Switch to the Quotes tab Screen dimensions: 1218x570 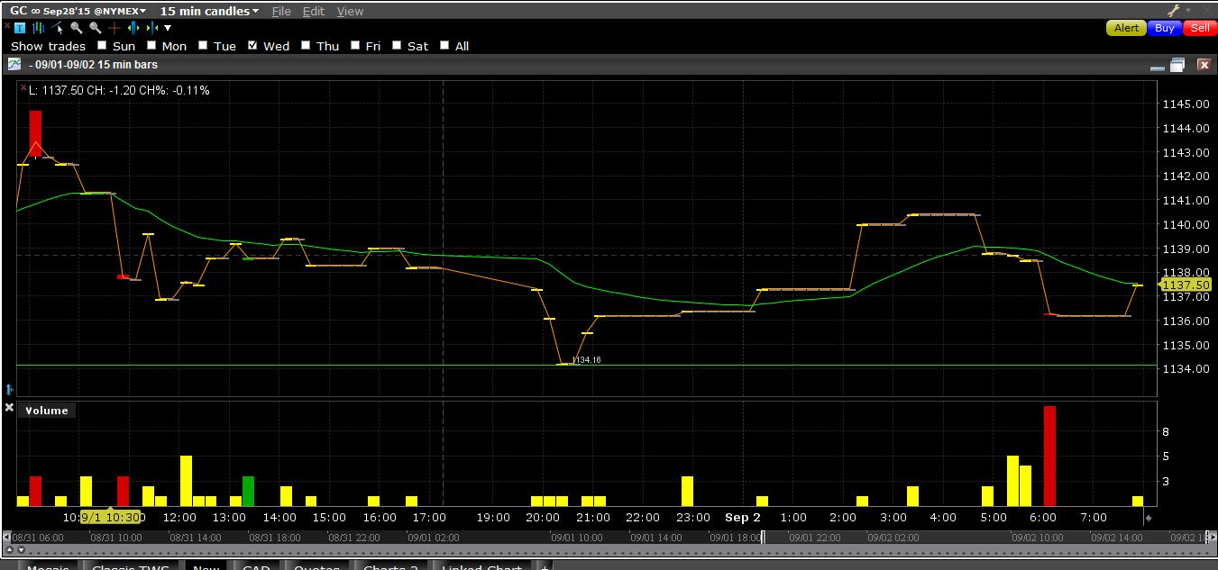coord(316,565)
